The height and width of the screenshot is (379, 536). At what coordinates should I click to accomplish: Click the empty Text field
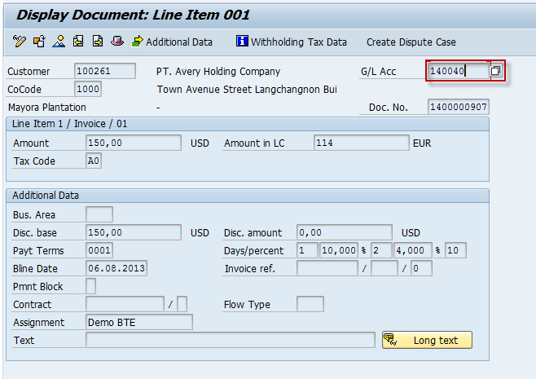(x=231, y=340)
